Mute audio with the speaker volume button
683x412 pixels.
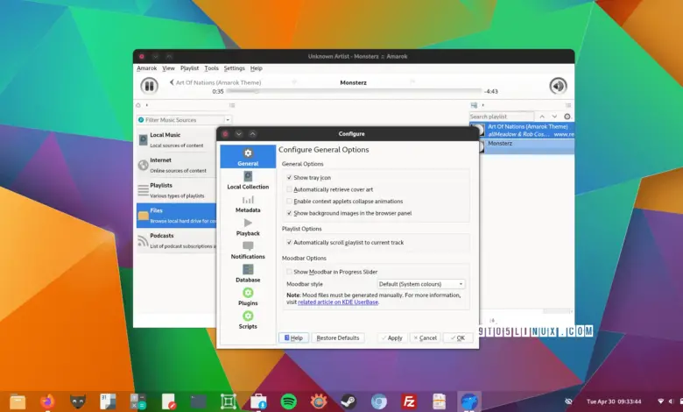click(558, 86)
